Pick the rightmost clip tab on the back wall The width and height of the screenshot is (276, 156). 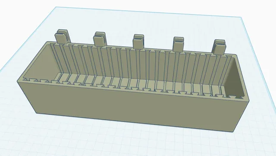click(220, 47)
